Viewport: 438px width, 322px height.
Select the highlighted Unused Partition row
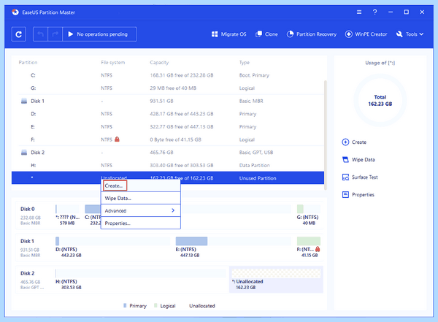(x=168, y=177)
